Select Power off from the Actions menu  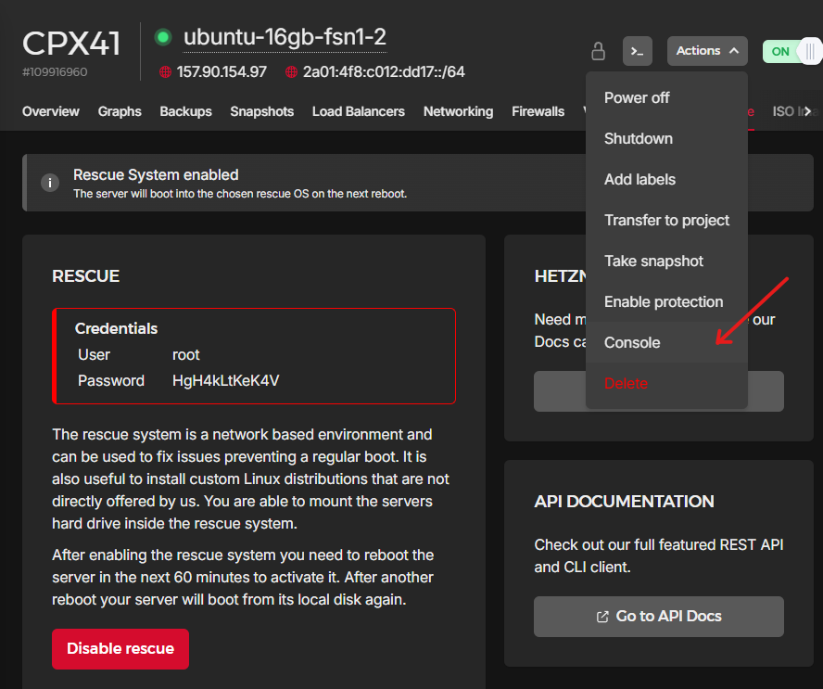click(637, 98)
